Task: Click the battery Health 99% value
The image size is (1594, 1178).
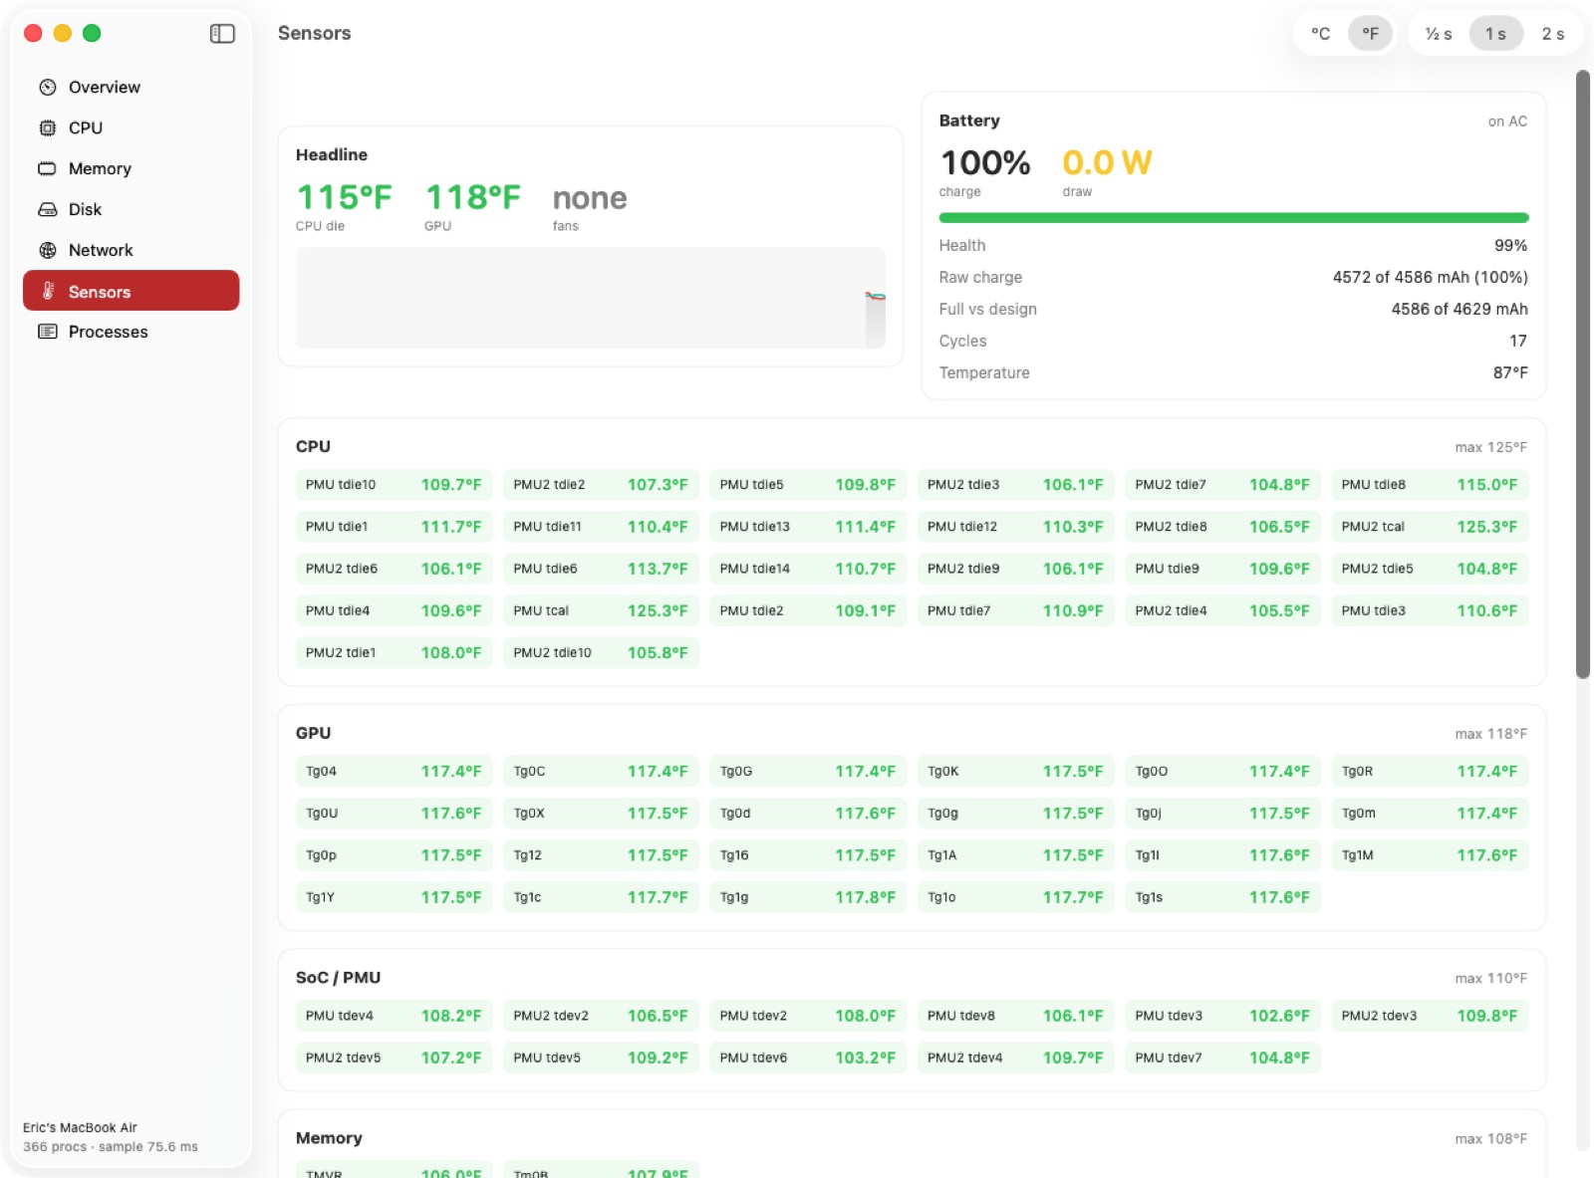Action: pyautogui.click(x=1510, y=246)
